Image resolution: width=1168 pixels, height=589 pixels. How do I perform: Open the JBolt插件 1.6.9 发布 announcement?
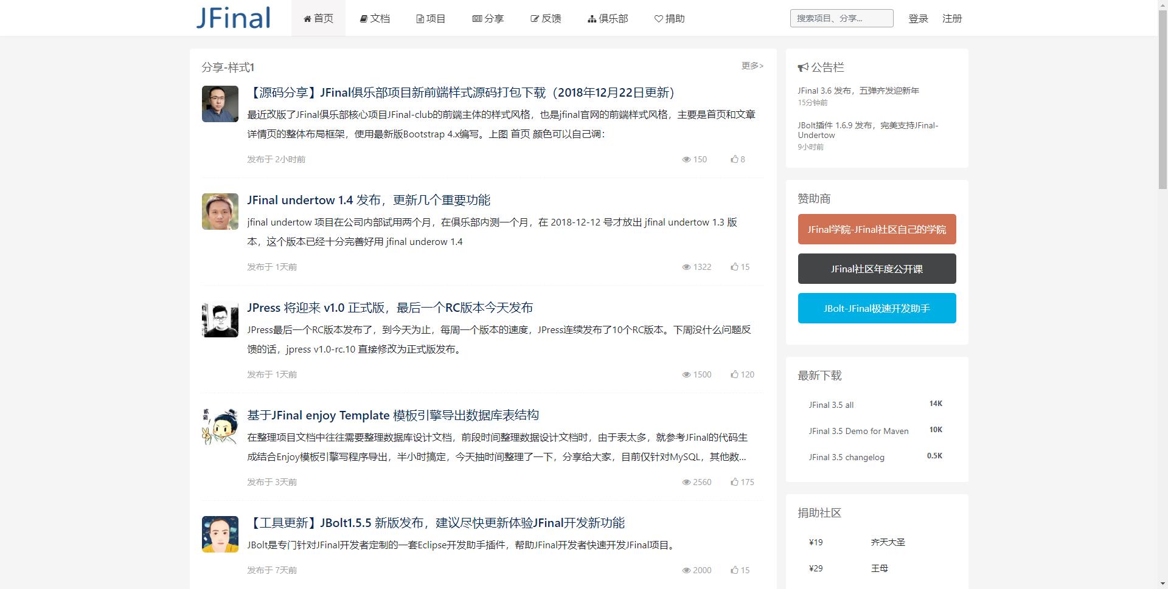click(x=868, y=130)
